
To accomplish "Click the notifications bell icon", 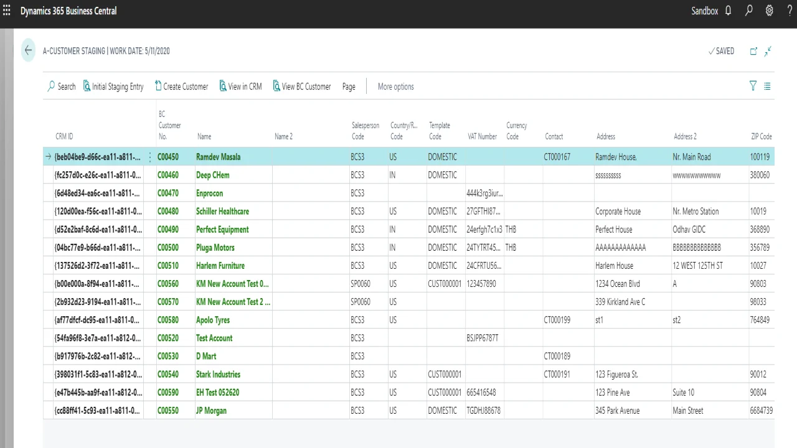I will [x=728, y=11].
